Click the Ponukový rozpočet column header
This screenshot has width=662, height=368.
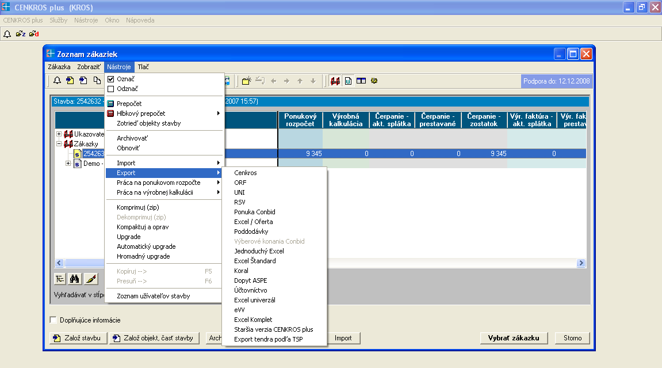coord(300,120)
